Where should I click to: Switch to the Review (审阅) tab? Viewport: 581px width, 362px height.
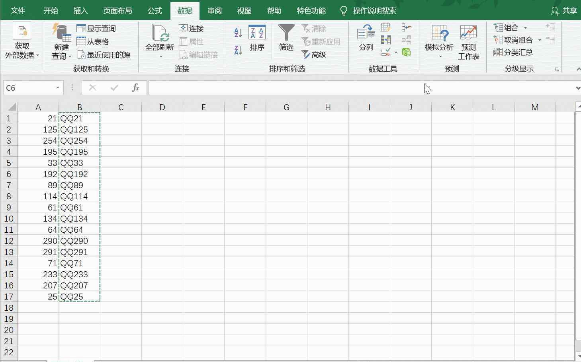(x=214, y=11)
